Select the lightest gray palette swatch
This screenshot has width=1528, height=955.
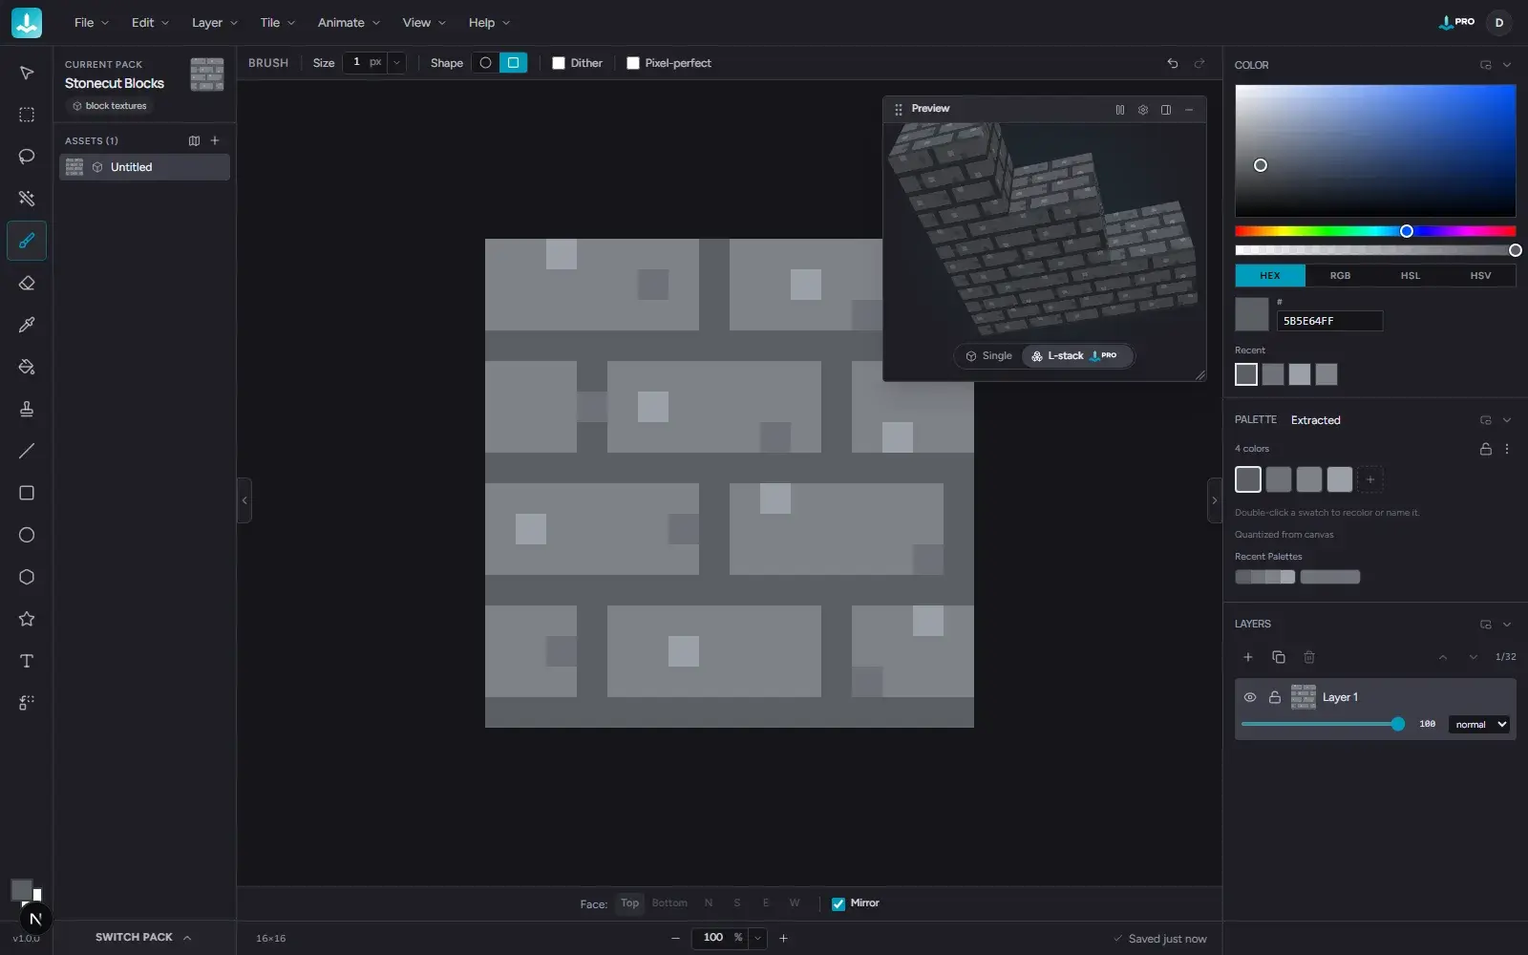pyautogui.click(x=1340, y=479)
